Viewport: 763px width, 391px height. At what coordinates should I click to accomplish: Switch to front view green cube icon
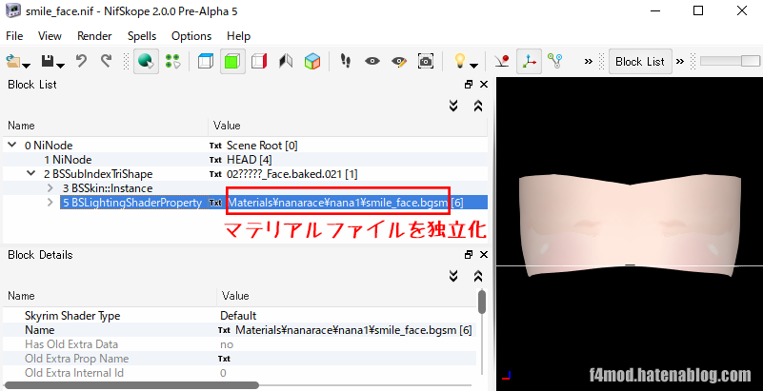[232, 61]
